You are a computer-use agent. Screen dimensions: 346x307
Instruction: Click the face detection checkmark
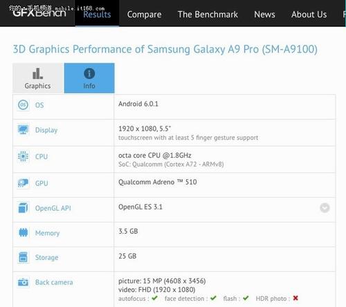[x=213, y=298]
